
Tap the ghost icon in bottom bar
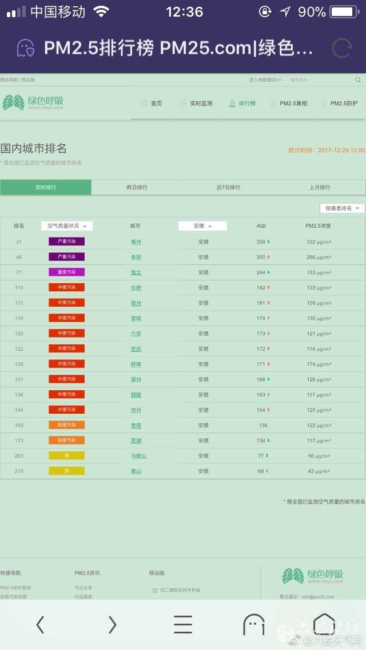[254, 624]
